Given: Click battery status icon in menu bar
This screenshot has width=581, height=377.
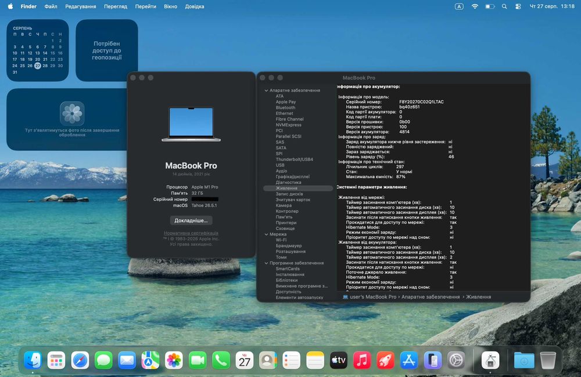Looking at the screenshot, I should (490, 6).
